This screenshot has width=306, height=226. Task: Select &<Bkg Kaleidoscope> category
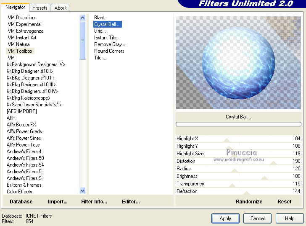pos(29,98)
